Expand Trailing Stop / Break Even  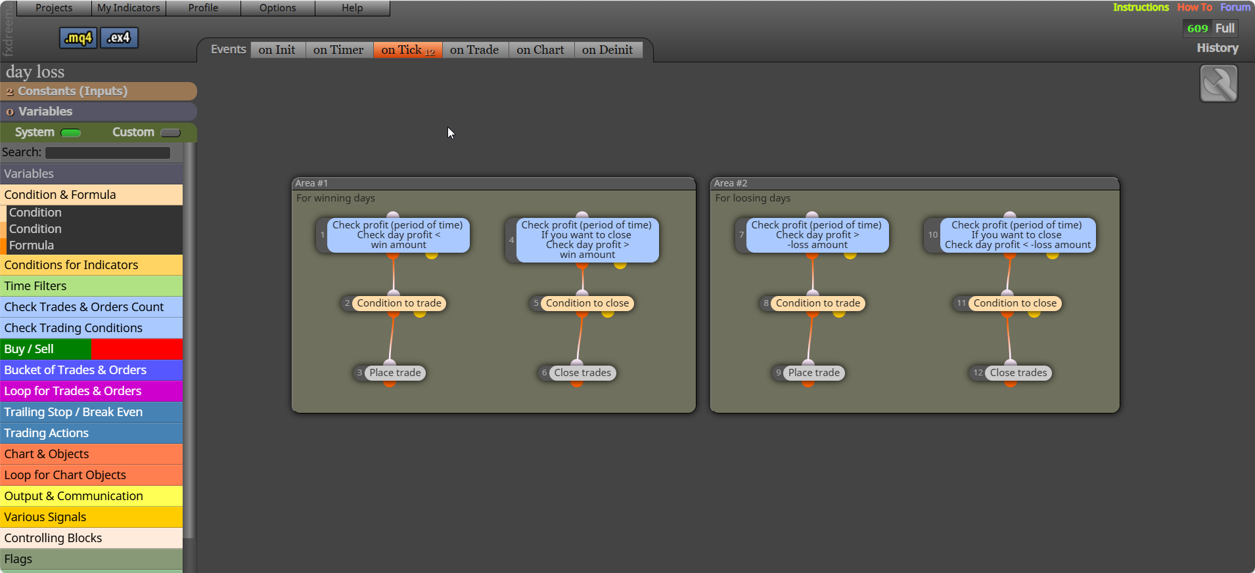(x=91, y=412)
